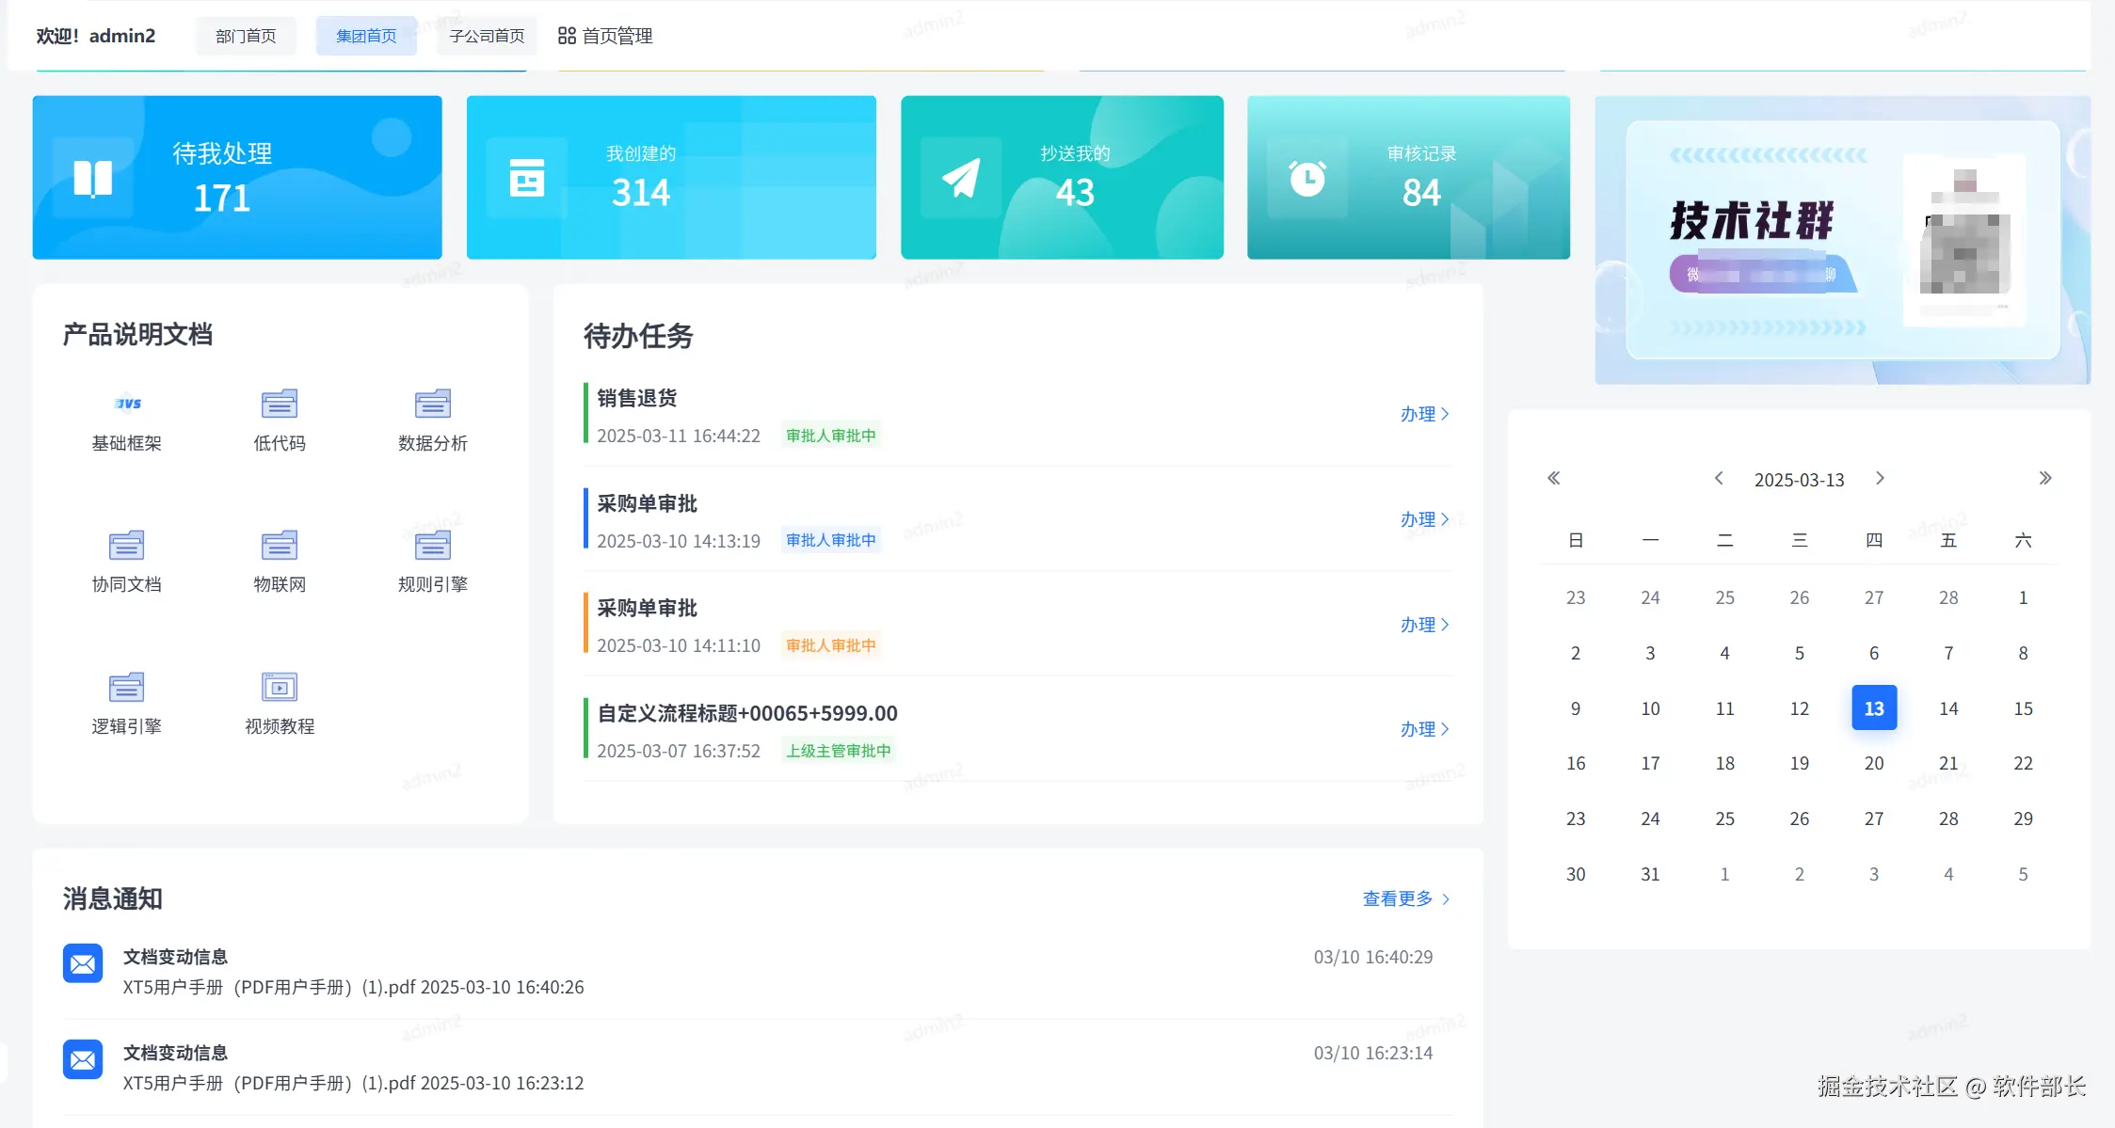
Task: Jump to next year with double arrow
Action: pos(2044,478)
